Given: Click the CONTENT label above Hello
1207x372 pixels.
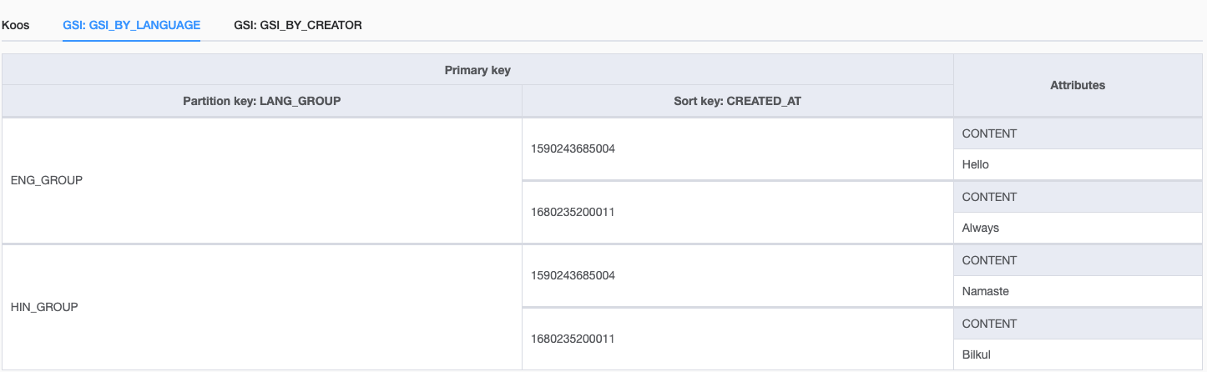Looking at the screenshot, I should click(x=989, y=133).
